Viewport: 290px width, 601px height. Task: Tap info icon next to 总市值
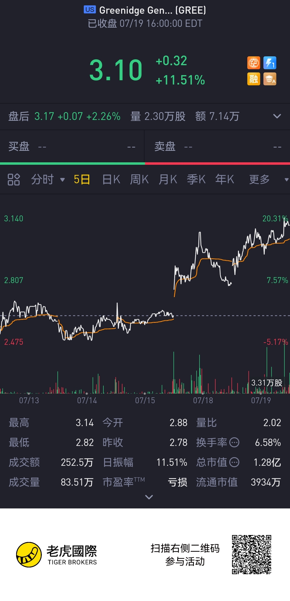coord(234,462)
